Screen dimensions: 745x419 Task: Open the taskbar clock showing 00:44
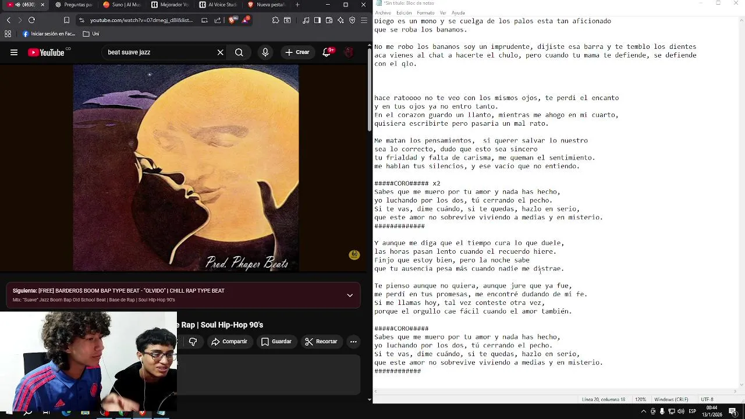pyautogui.click(x=713, y=411)
